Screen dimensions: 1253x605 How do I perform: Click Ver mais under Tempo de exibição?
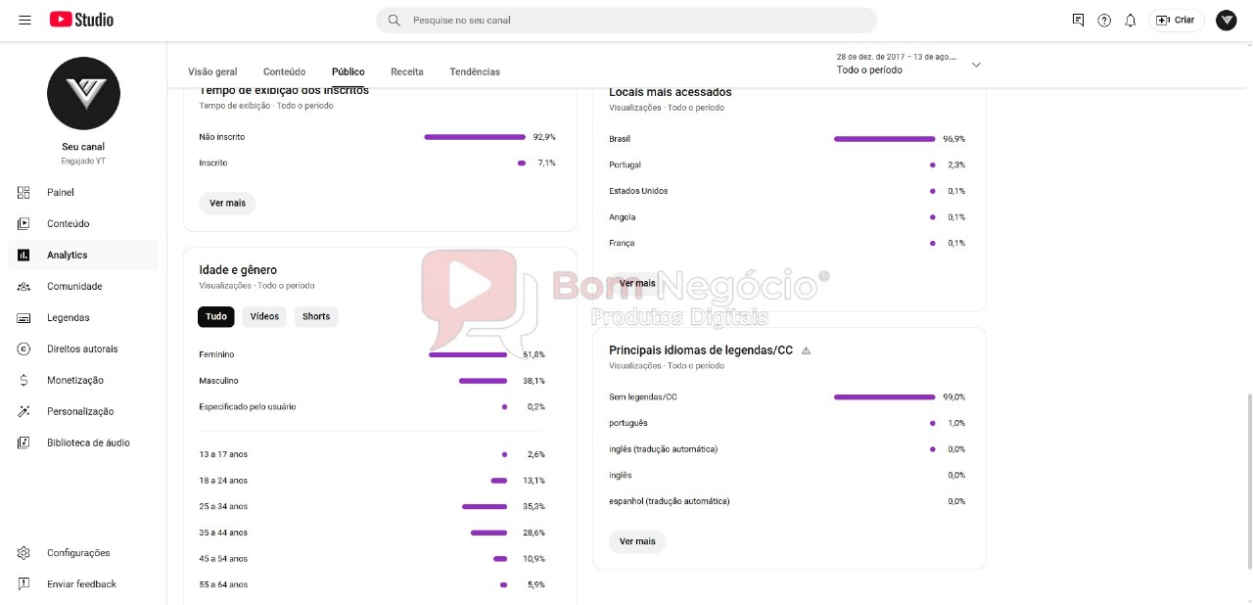pos(227,204)
